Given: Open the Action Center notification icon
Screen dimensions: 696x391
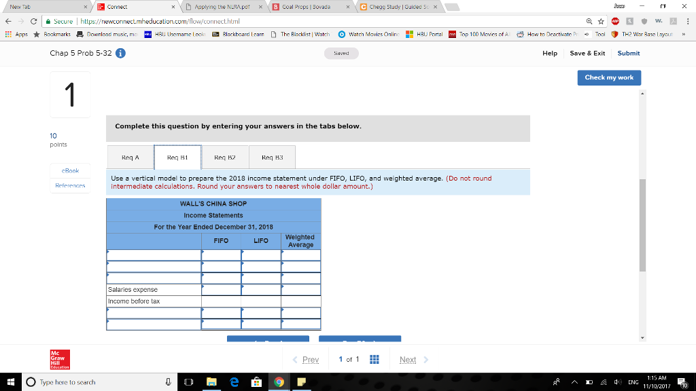Looking at the screenshot, I should [x=682, y=382].
